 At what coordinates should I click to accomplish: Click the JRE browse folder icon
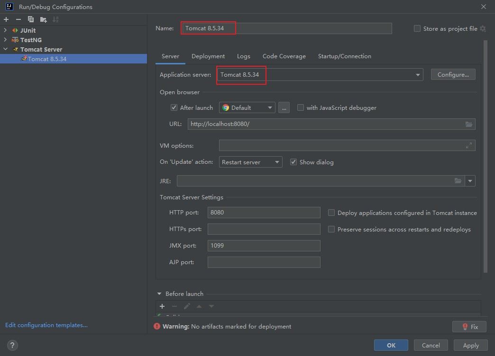(x=458, y=181)
